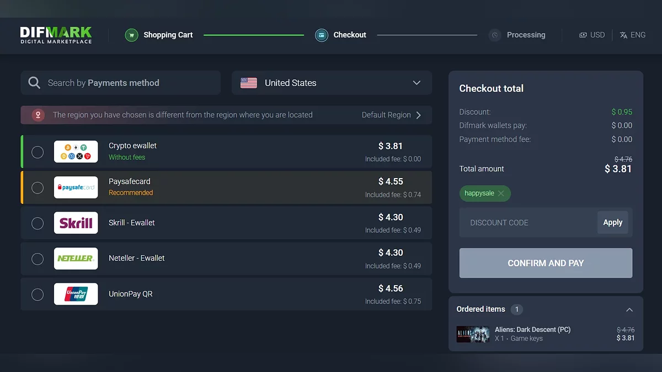Click the Checkout card step icon
Viewport: 662px width, 372px height.
pyautogui.click(x=321, y=35)
